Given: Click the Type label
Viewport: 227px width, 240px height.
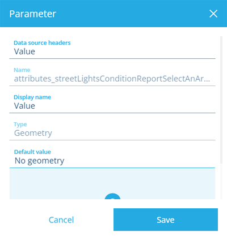Looking at the screenshot, I should tap(20, 125).
